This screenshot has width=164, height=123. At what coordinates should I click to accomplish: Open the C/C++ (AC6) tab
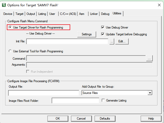coord(68,14)
